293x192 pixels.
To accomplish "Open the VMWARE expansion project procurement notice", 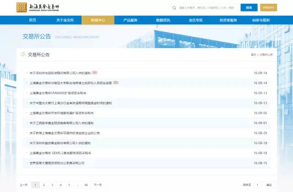I will 58,93.
